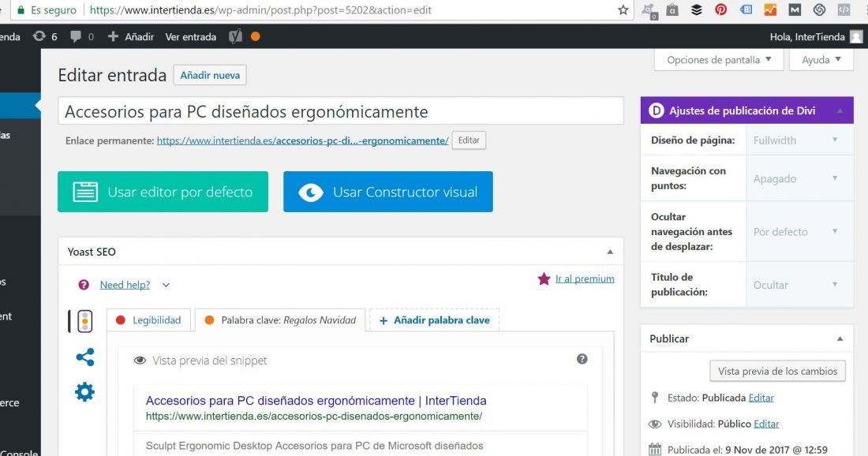Open Yoast content optimization traffic light tab
Image resolution: width=868 pixels, height=456 pixels.
(x=84, y=321)
